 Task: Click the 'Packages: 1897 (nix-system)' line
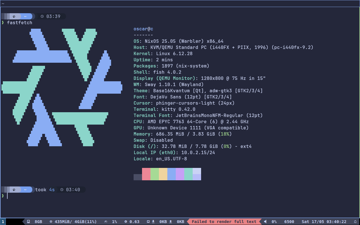coord(172,66)
